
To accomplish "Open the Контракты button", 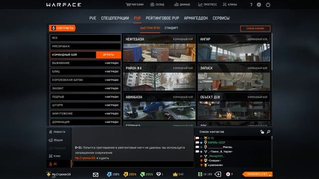I will pyautogui.click(x=62, y=28).
